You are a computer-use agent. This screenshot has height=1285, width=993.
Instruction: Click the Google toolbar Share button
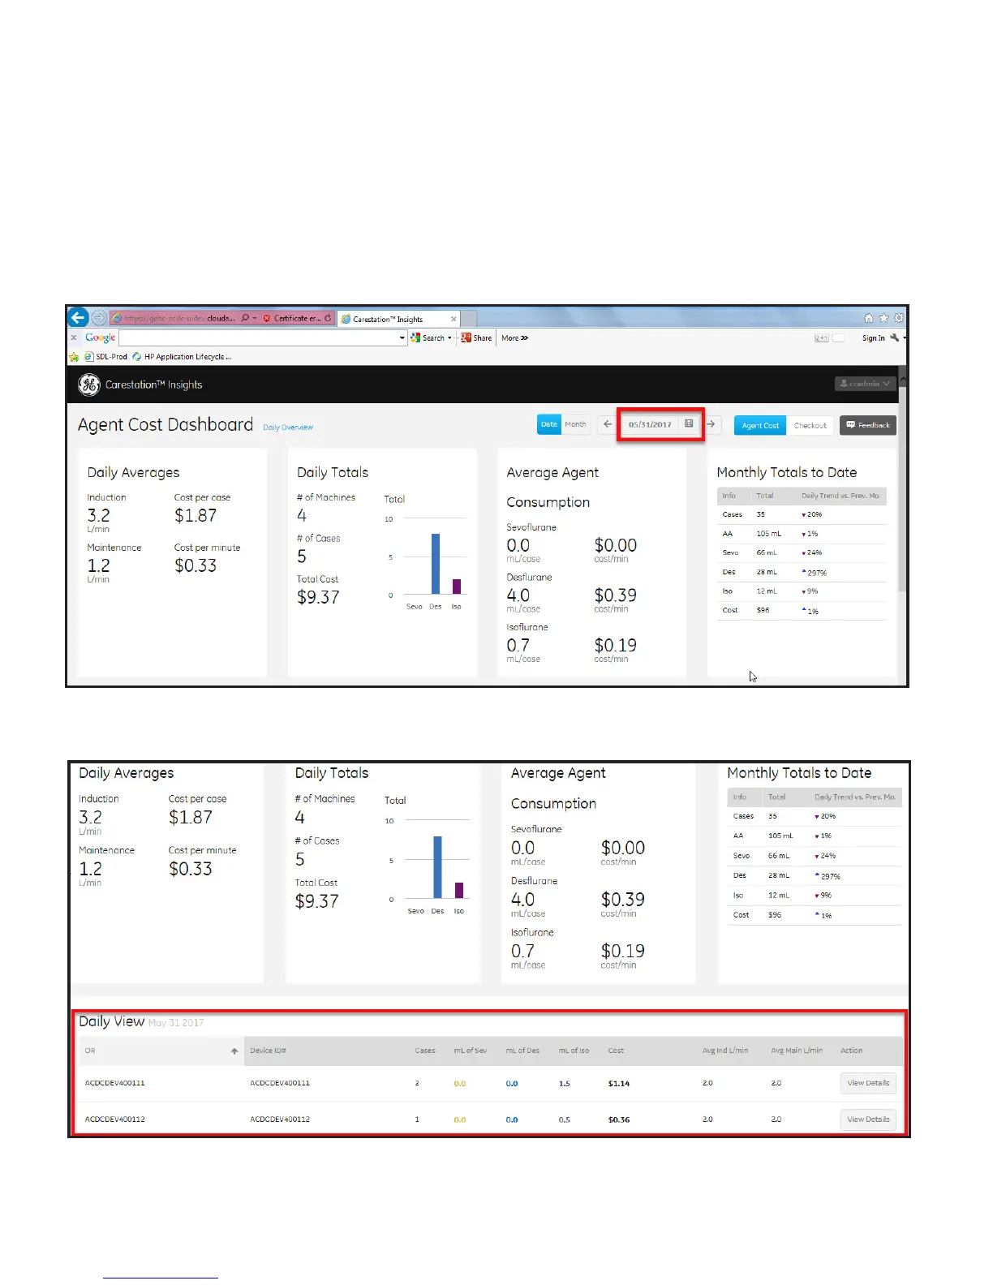(476, 337)
